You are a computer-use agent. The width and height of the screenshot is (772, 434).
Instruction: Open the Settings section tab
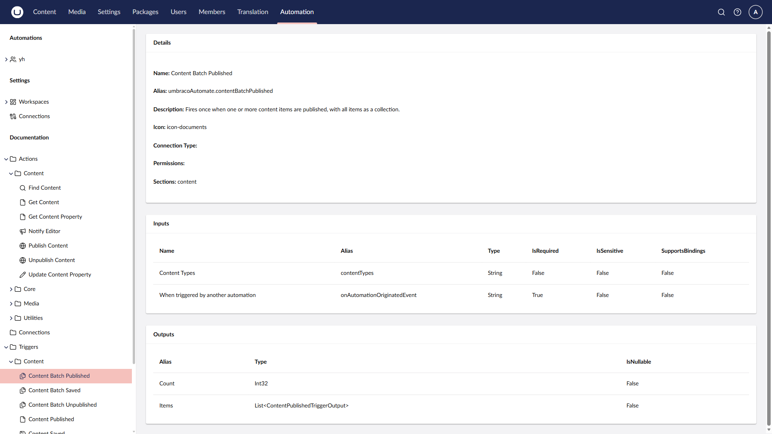109,12
